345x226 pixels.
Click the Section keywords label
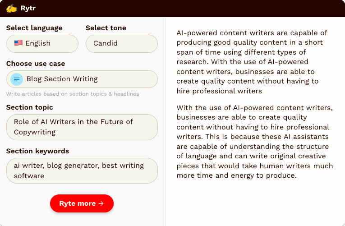[37, 151]
